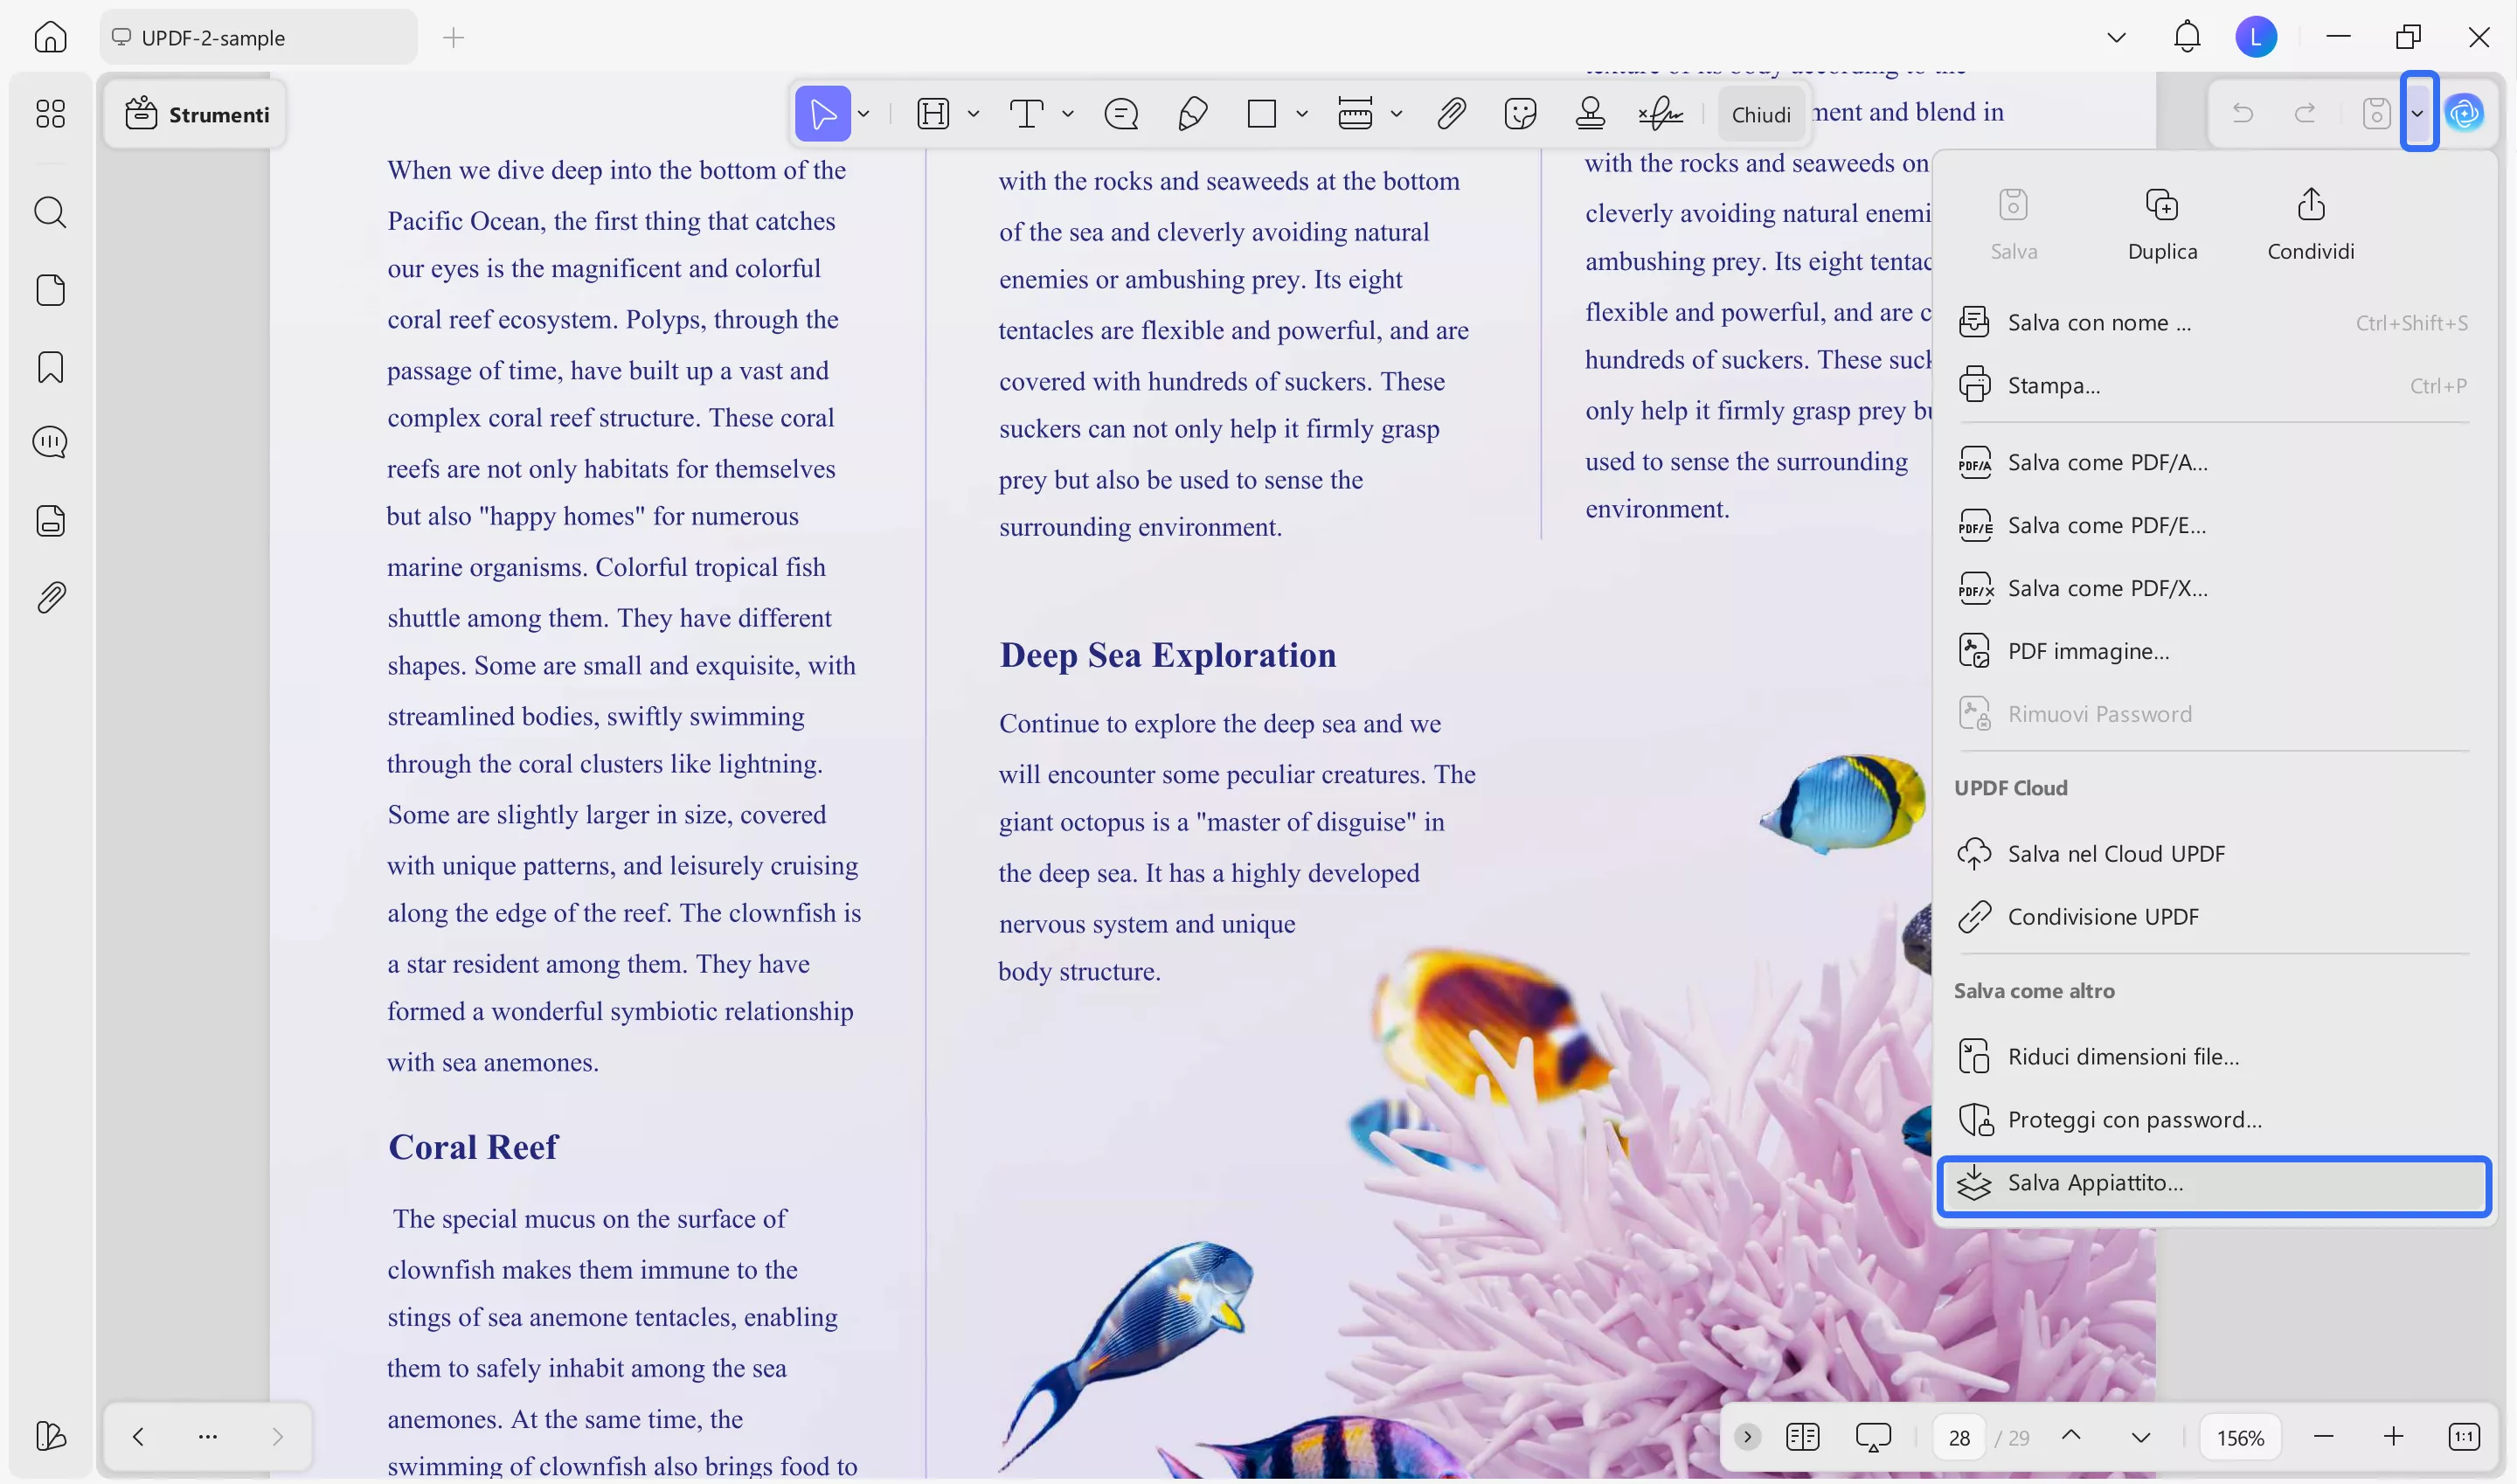
Task: Open the search panel in sidebar
Action: point(50,212)
